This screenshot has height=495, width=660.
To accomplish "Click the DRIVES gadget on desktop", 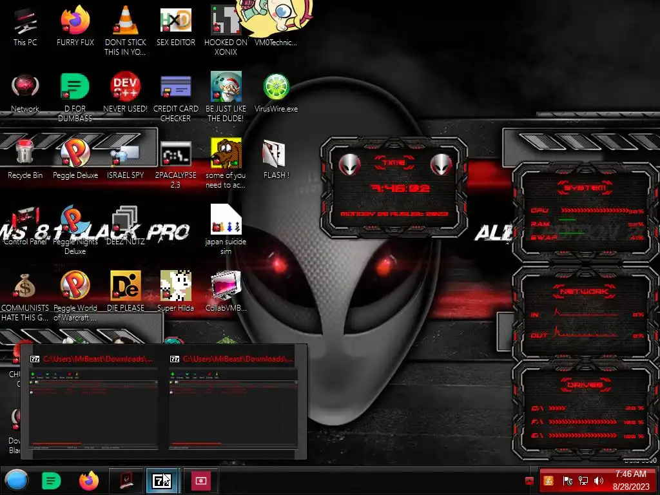I will (x=585, y=409).
